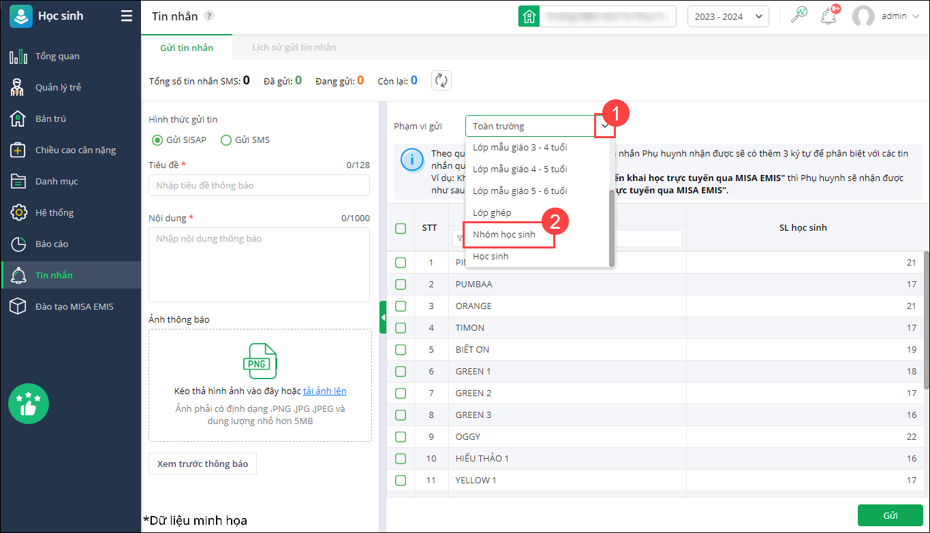Open Hệ thống settings in the sidebar
Image resolution: width=930 pixels, height=533 pixels.
pos(71,212)
